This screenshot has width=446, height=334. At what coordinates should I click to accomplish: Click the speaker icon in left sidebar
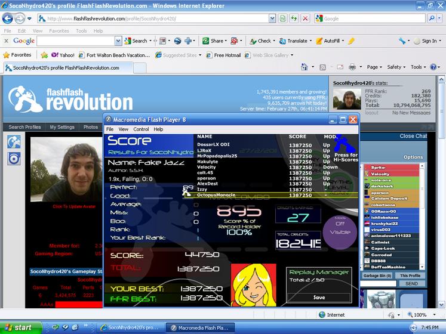click(14, 159)
